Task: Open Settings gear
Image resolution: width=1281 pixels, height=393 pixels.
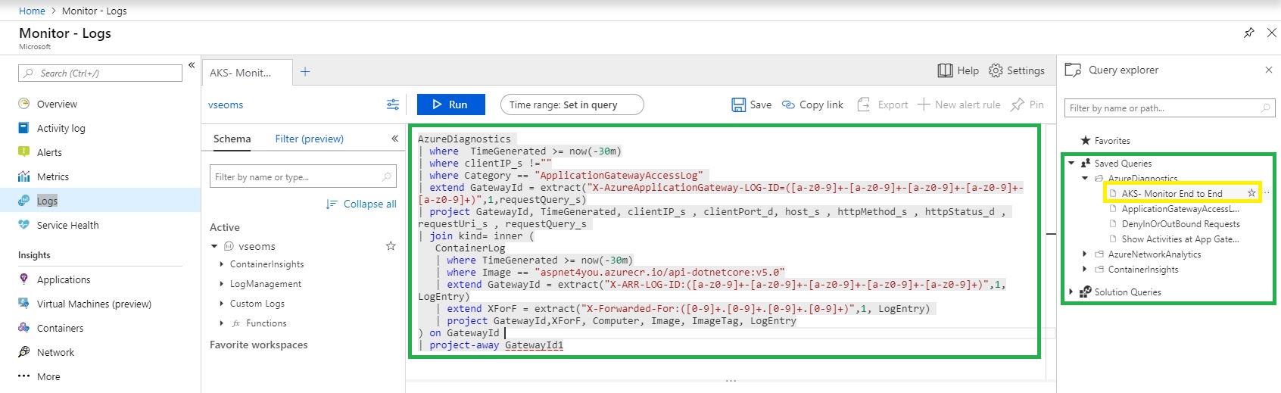Action: tap(1016, 70)
